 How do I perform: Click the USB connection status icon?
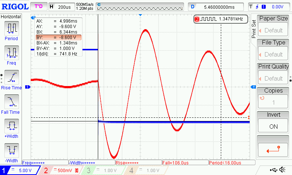(273, 170)
